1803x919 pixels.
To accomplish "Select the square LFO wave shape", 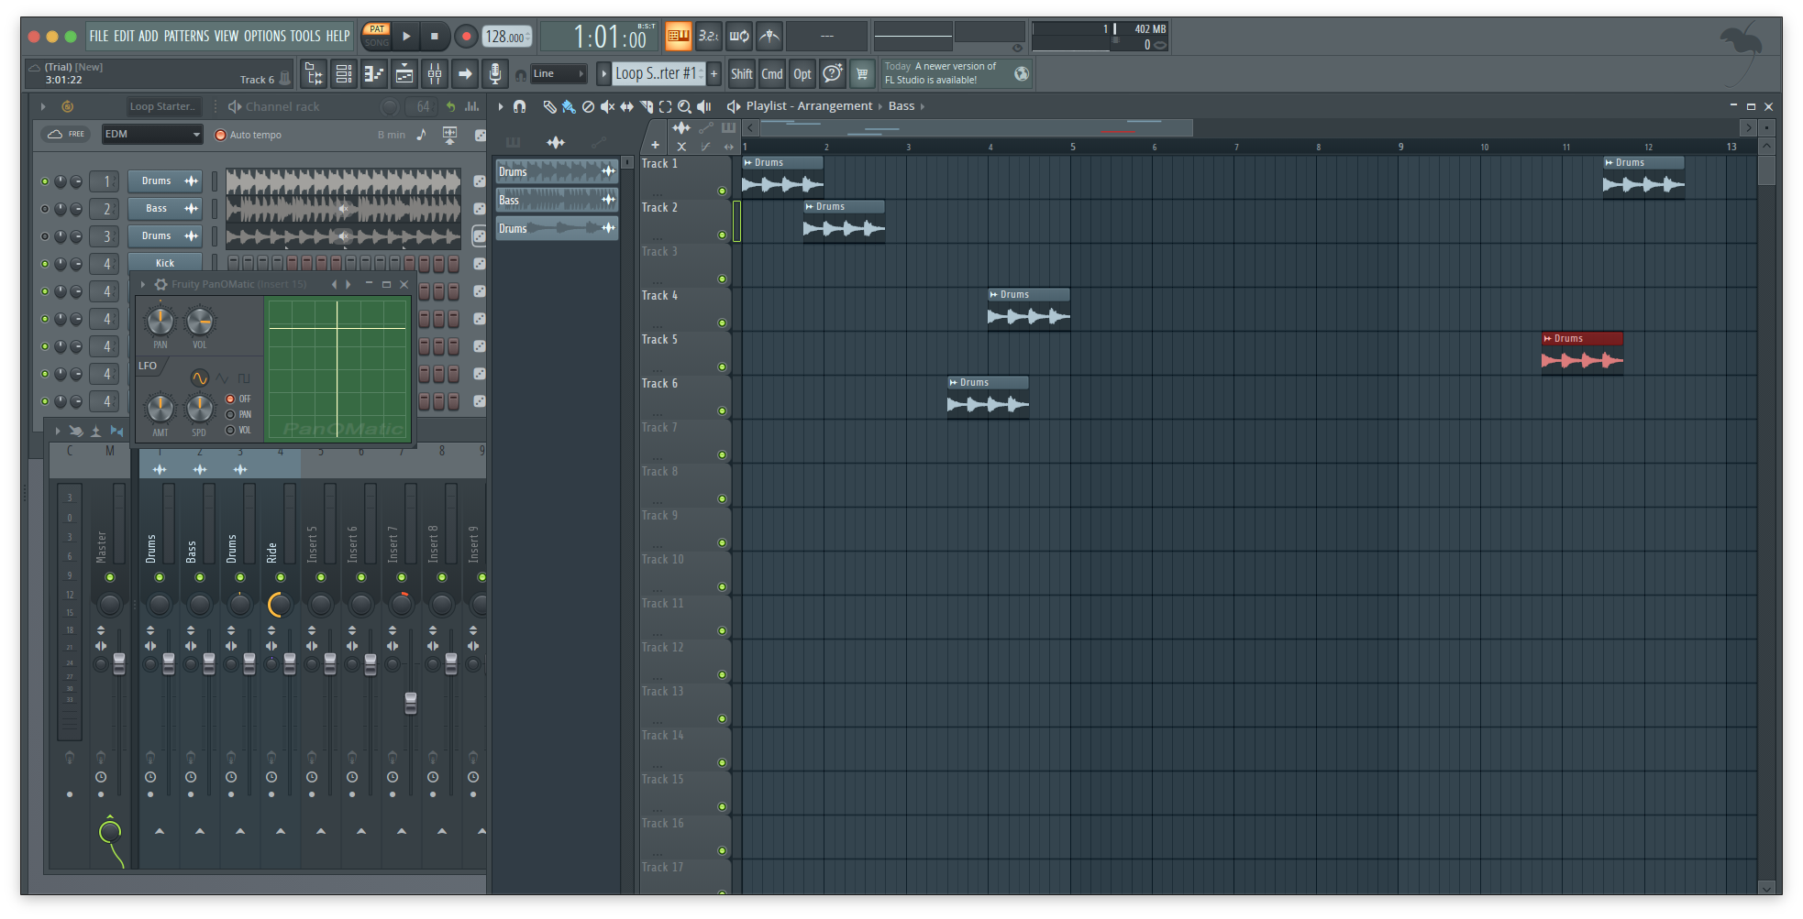I will [x=244, y=378].
